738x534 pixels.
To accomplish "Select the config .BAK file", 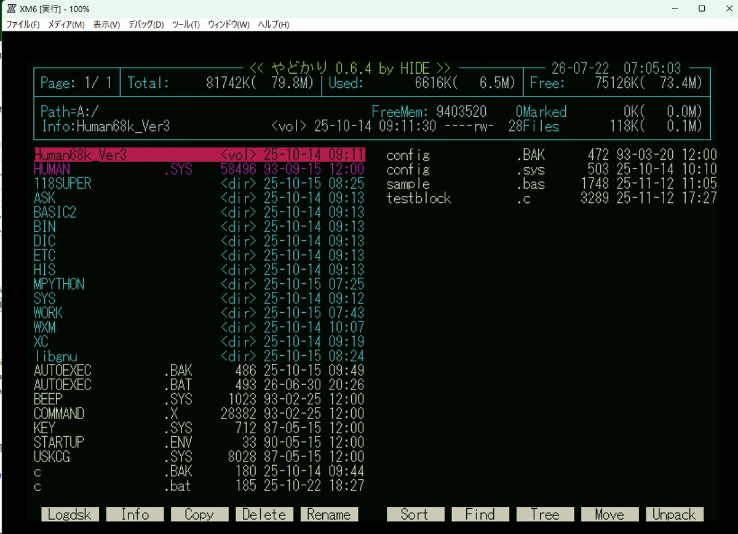I will click(552, 155).
